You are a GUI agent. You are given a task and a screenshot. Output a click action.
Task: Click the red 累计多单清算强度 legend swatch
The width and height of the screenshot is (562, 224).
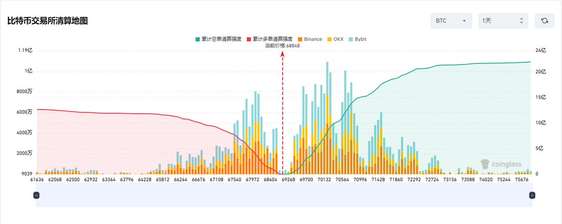(x=249, y=39)
